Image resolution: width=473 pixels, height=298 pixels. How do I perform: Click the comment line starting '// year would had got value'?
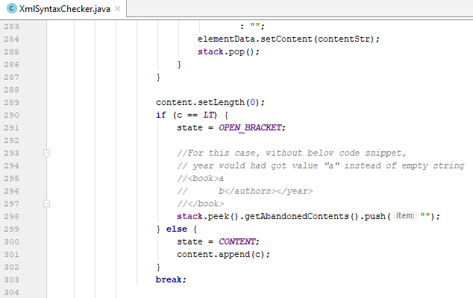[x=320, y=165]
